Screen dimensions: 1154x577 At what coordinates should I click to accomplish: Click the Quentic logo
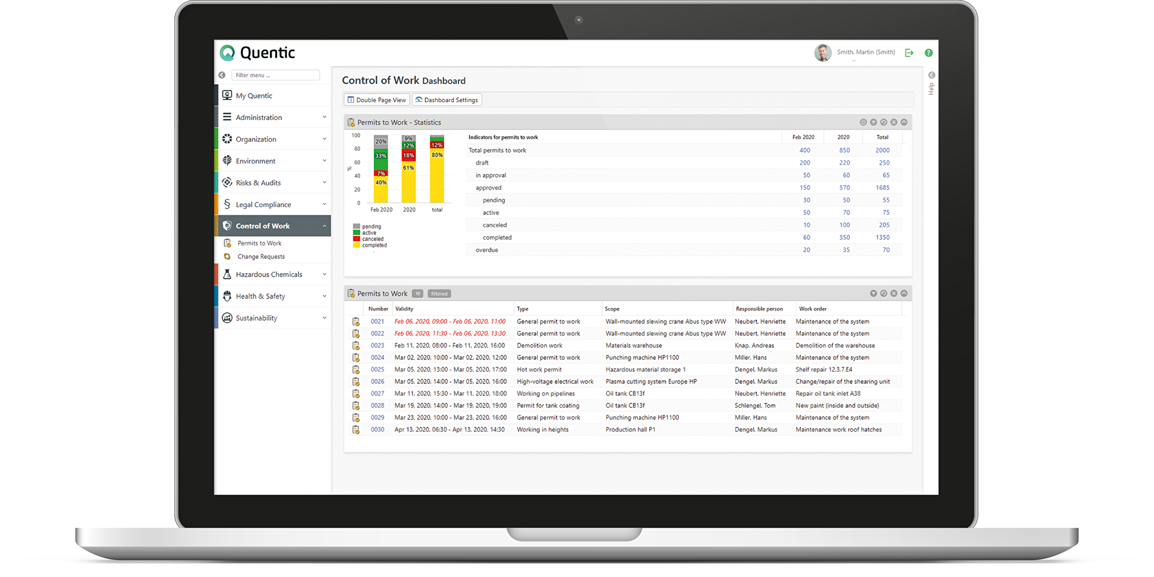[x=257, y=53]
